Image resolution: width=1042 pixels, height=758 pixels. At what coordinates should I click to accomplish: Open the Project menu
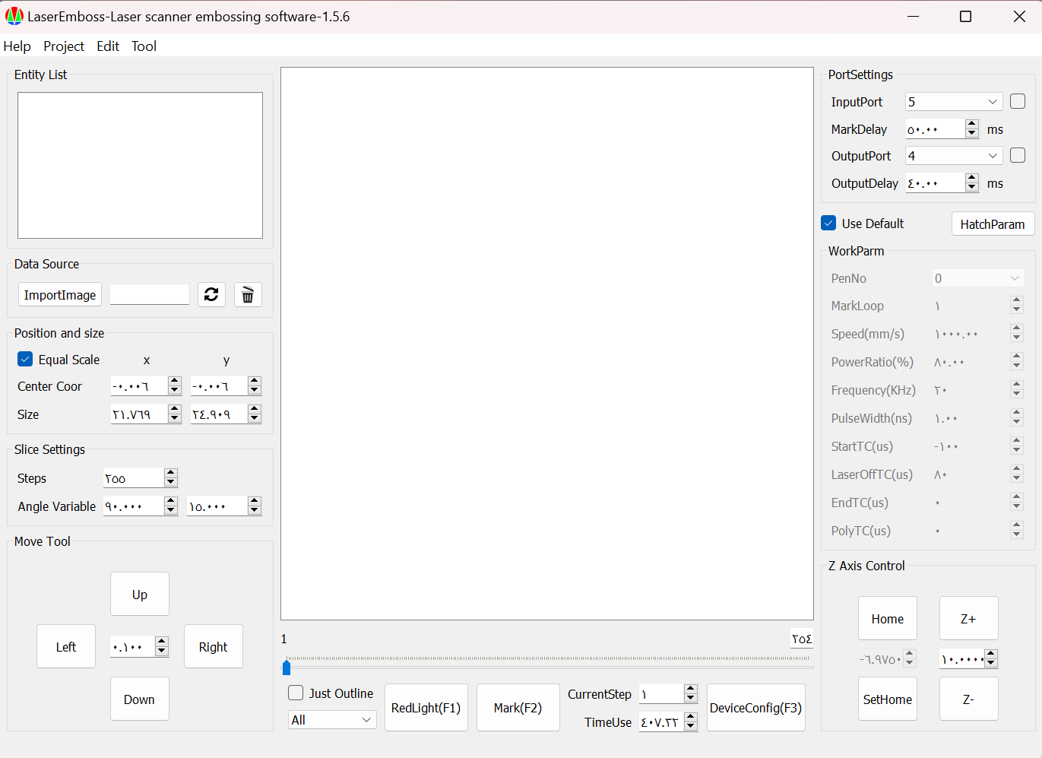[x=64, y=46]
